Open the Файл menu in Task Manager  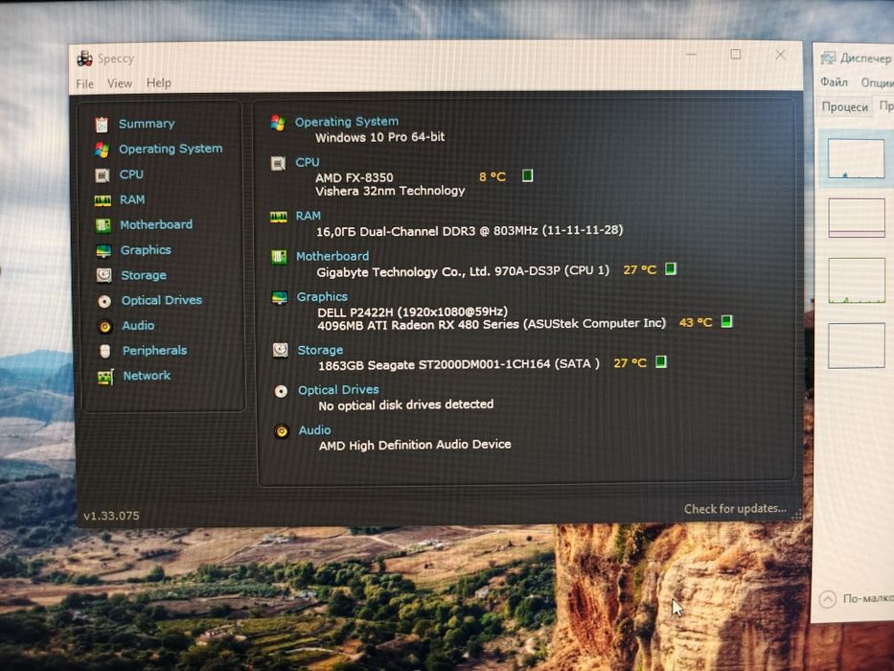click(834, 82)
